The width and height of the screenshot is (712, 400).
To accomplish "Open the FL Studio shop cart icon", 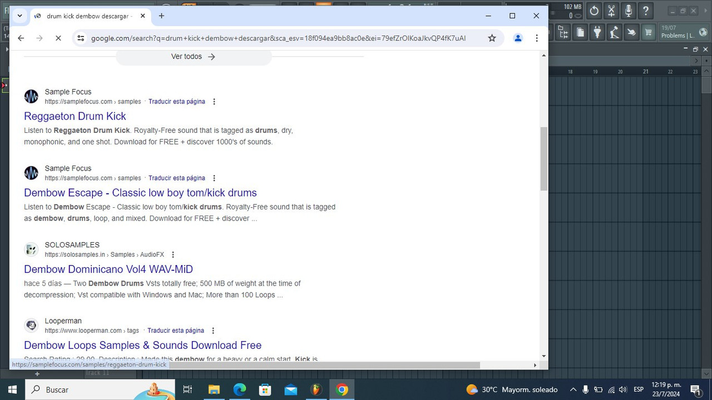I will pyautogui.click(x=648, y=32).
